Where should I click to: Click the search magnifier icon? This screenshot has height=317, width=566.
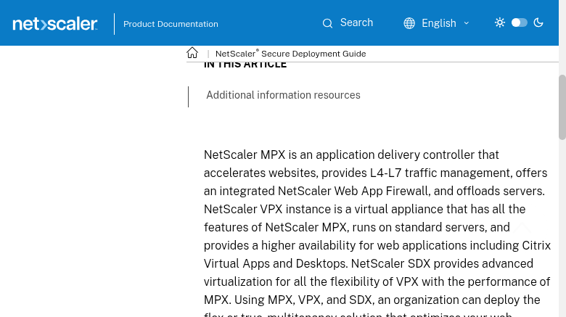(x=327, y=23)
